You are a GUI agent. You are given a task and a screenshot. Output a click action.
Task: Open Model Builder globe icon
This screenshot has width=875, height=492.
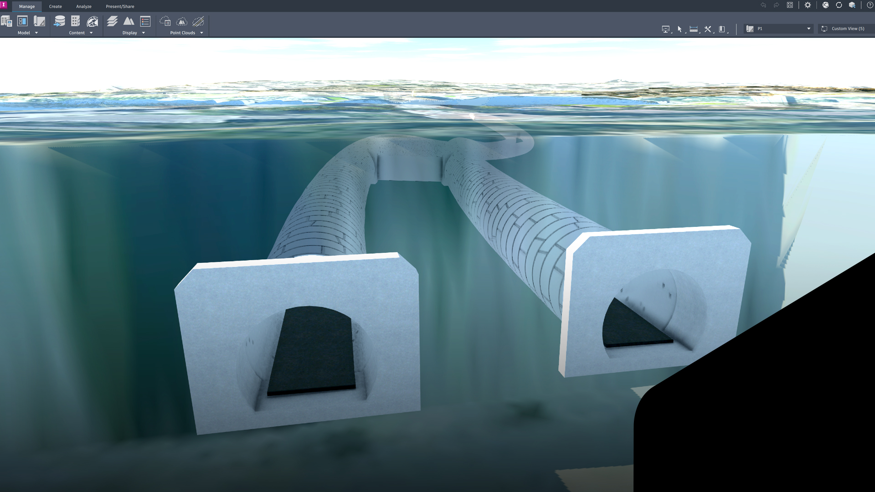coord(93,21)
